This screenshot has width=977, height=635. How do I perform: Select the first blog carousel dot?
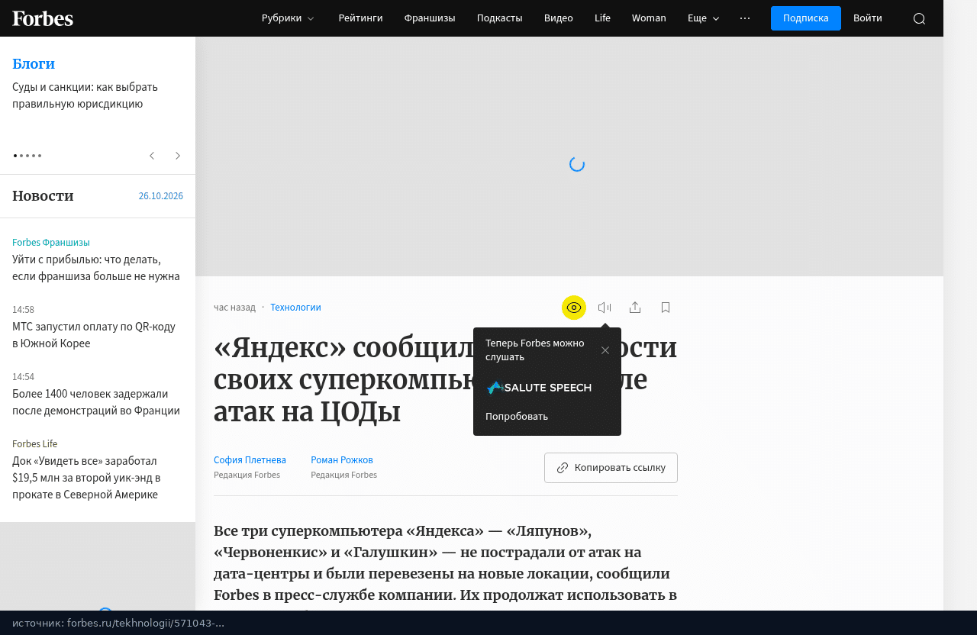pyautogui.click(x=15, y=156)
